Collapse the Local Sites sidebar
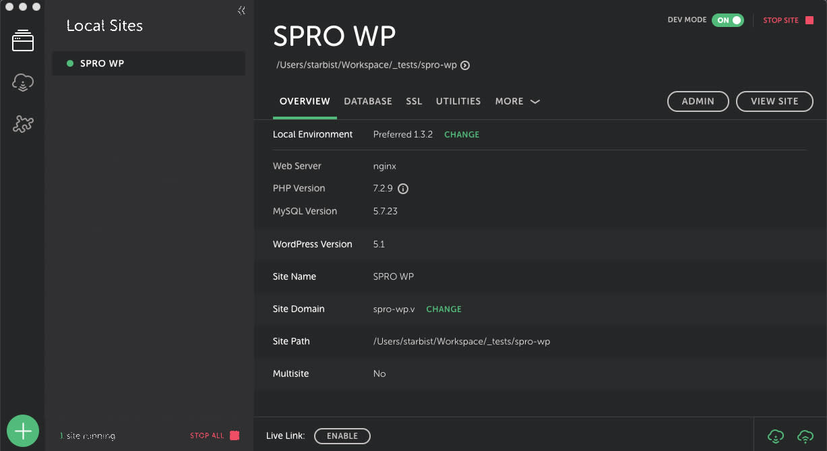Screen dimensions: 827x451 pos(241,10)
